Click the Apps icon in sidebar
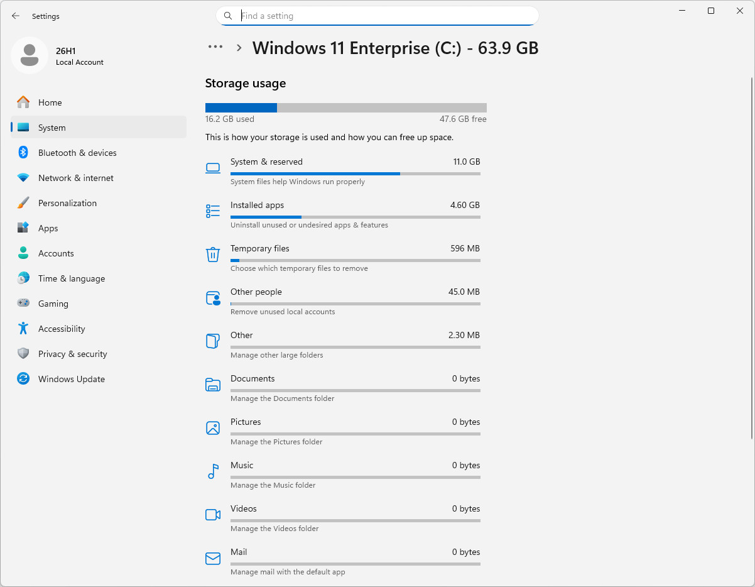The image size is (755, 587). pos(23,228)
